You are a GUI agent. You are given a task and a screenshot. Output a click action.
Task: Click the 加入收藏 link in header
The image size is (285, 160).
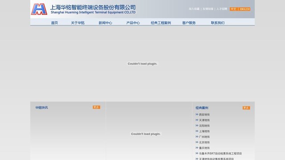(194, 9)
